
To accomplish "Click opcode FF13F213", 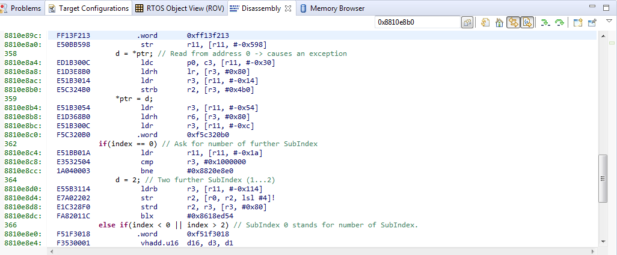I will 73,35.
